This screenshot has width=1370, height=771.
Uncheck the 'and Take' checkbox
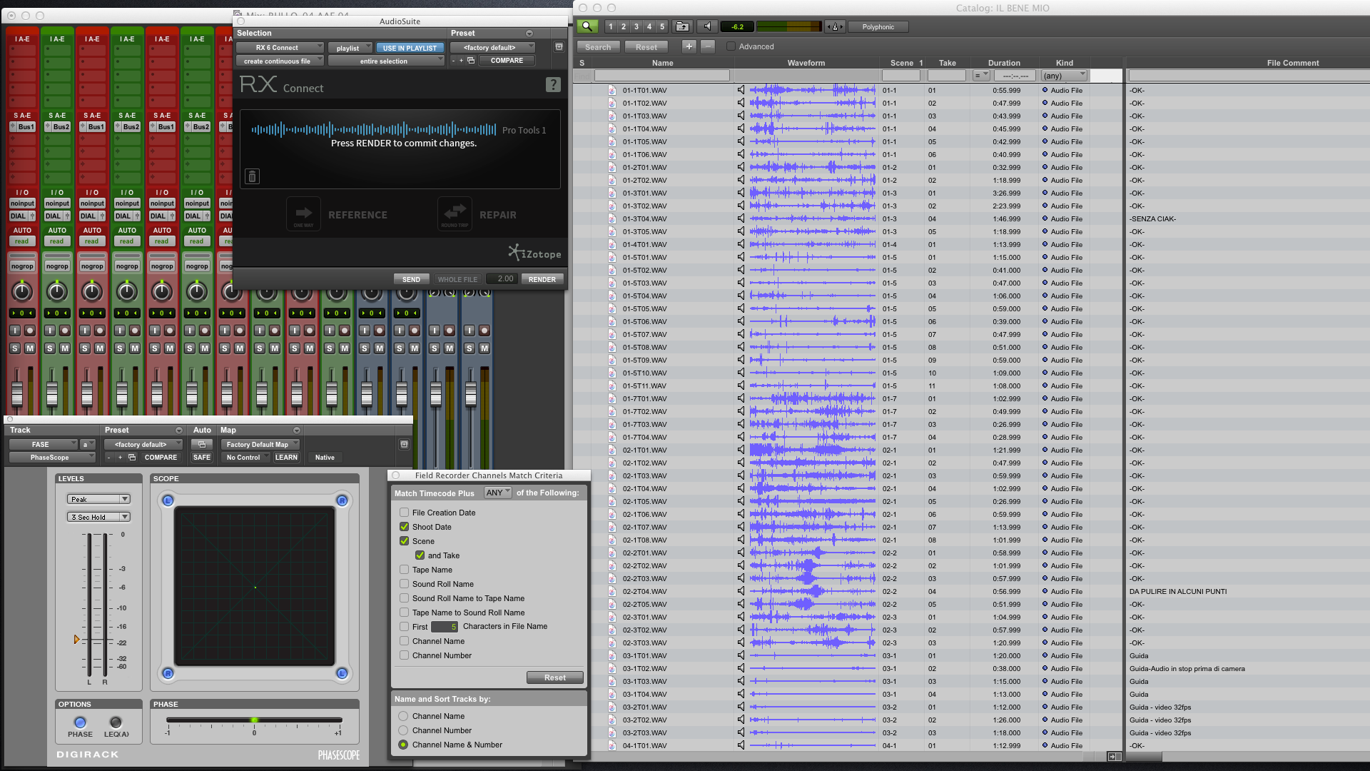point(420,555)
